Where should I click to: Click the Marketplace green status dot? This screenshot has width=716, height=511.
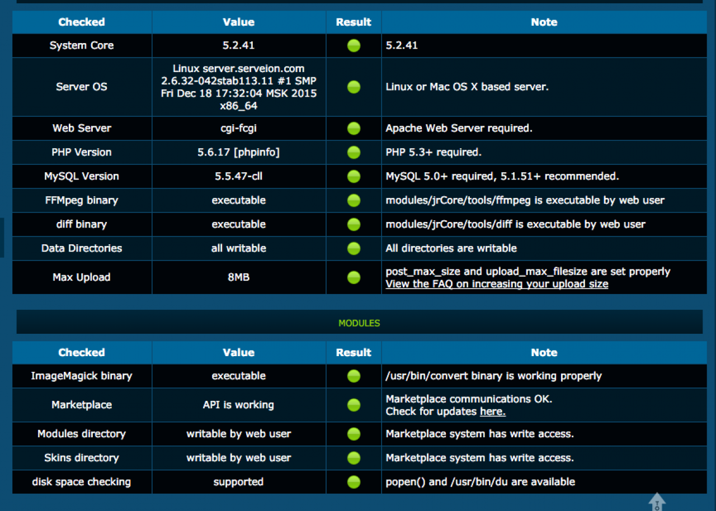pos(354,405)
